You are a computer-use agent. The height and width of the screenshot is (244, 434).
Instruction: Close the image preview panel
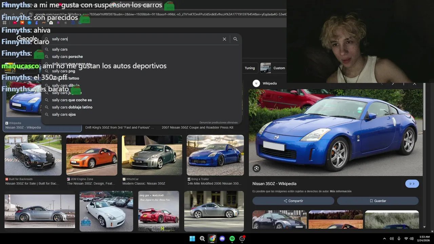414,83
